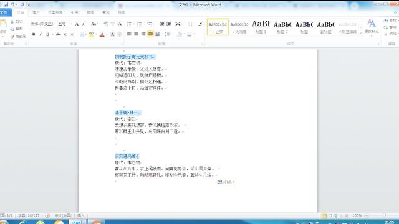Open the 视图 View ribbon tab
Screen dimensions: 399x224
click(x=122, y=12)
